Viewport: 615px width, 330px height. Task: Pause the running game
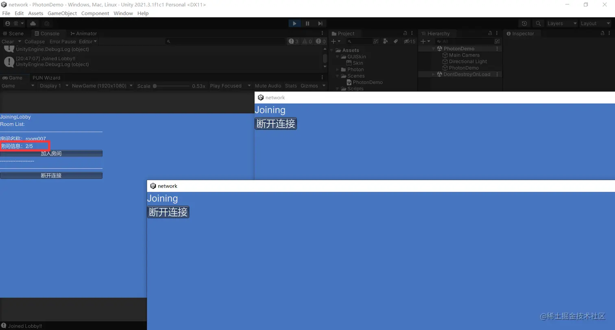click(x=307, y=24)
